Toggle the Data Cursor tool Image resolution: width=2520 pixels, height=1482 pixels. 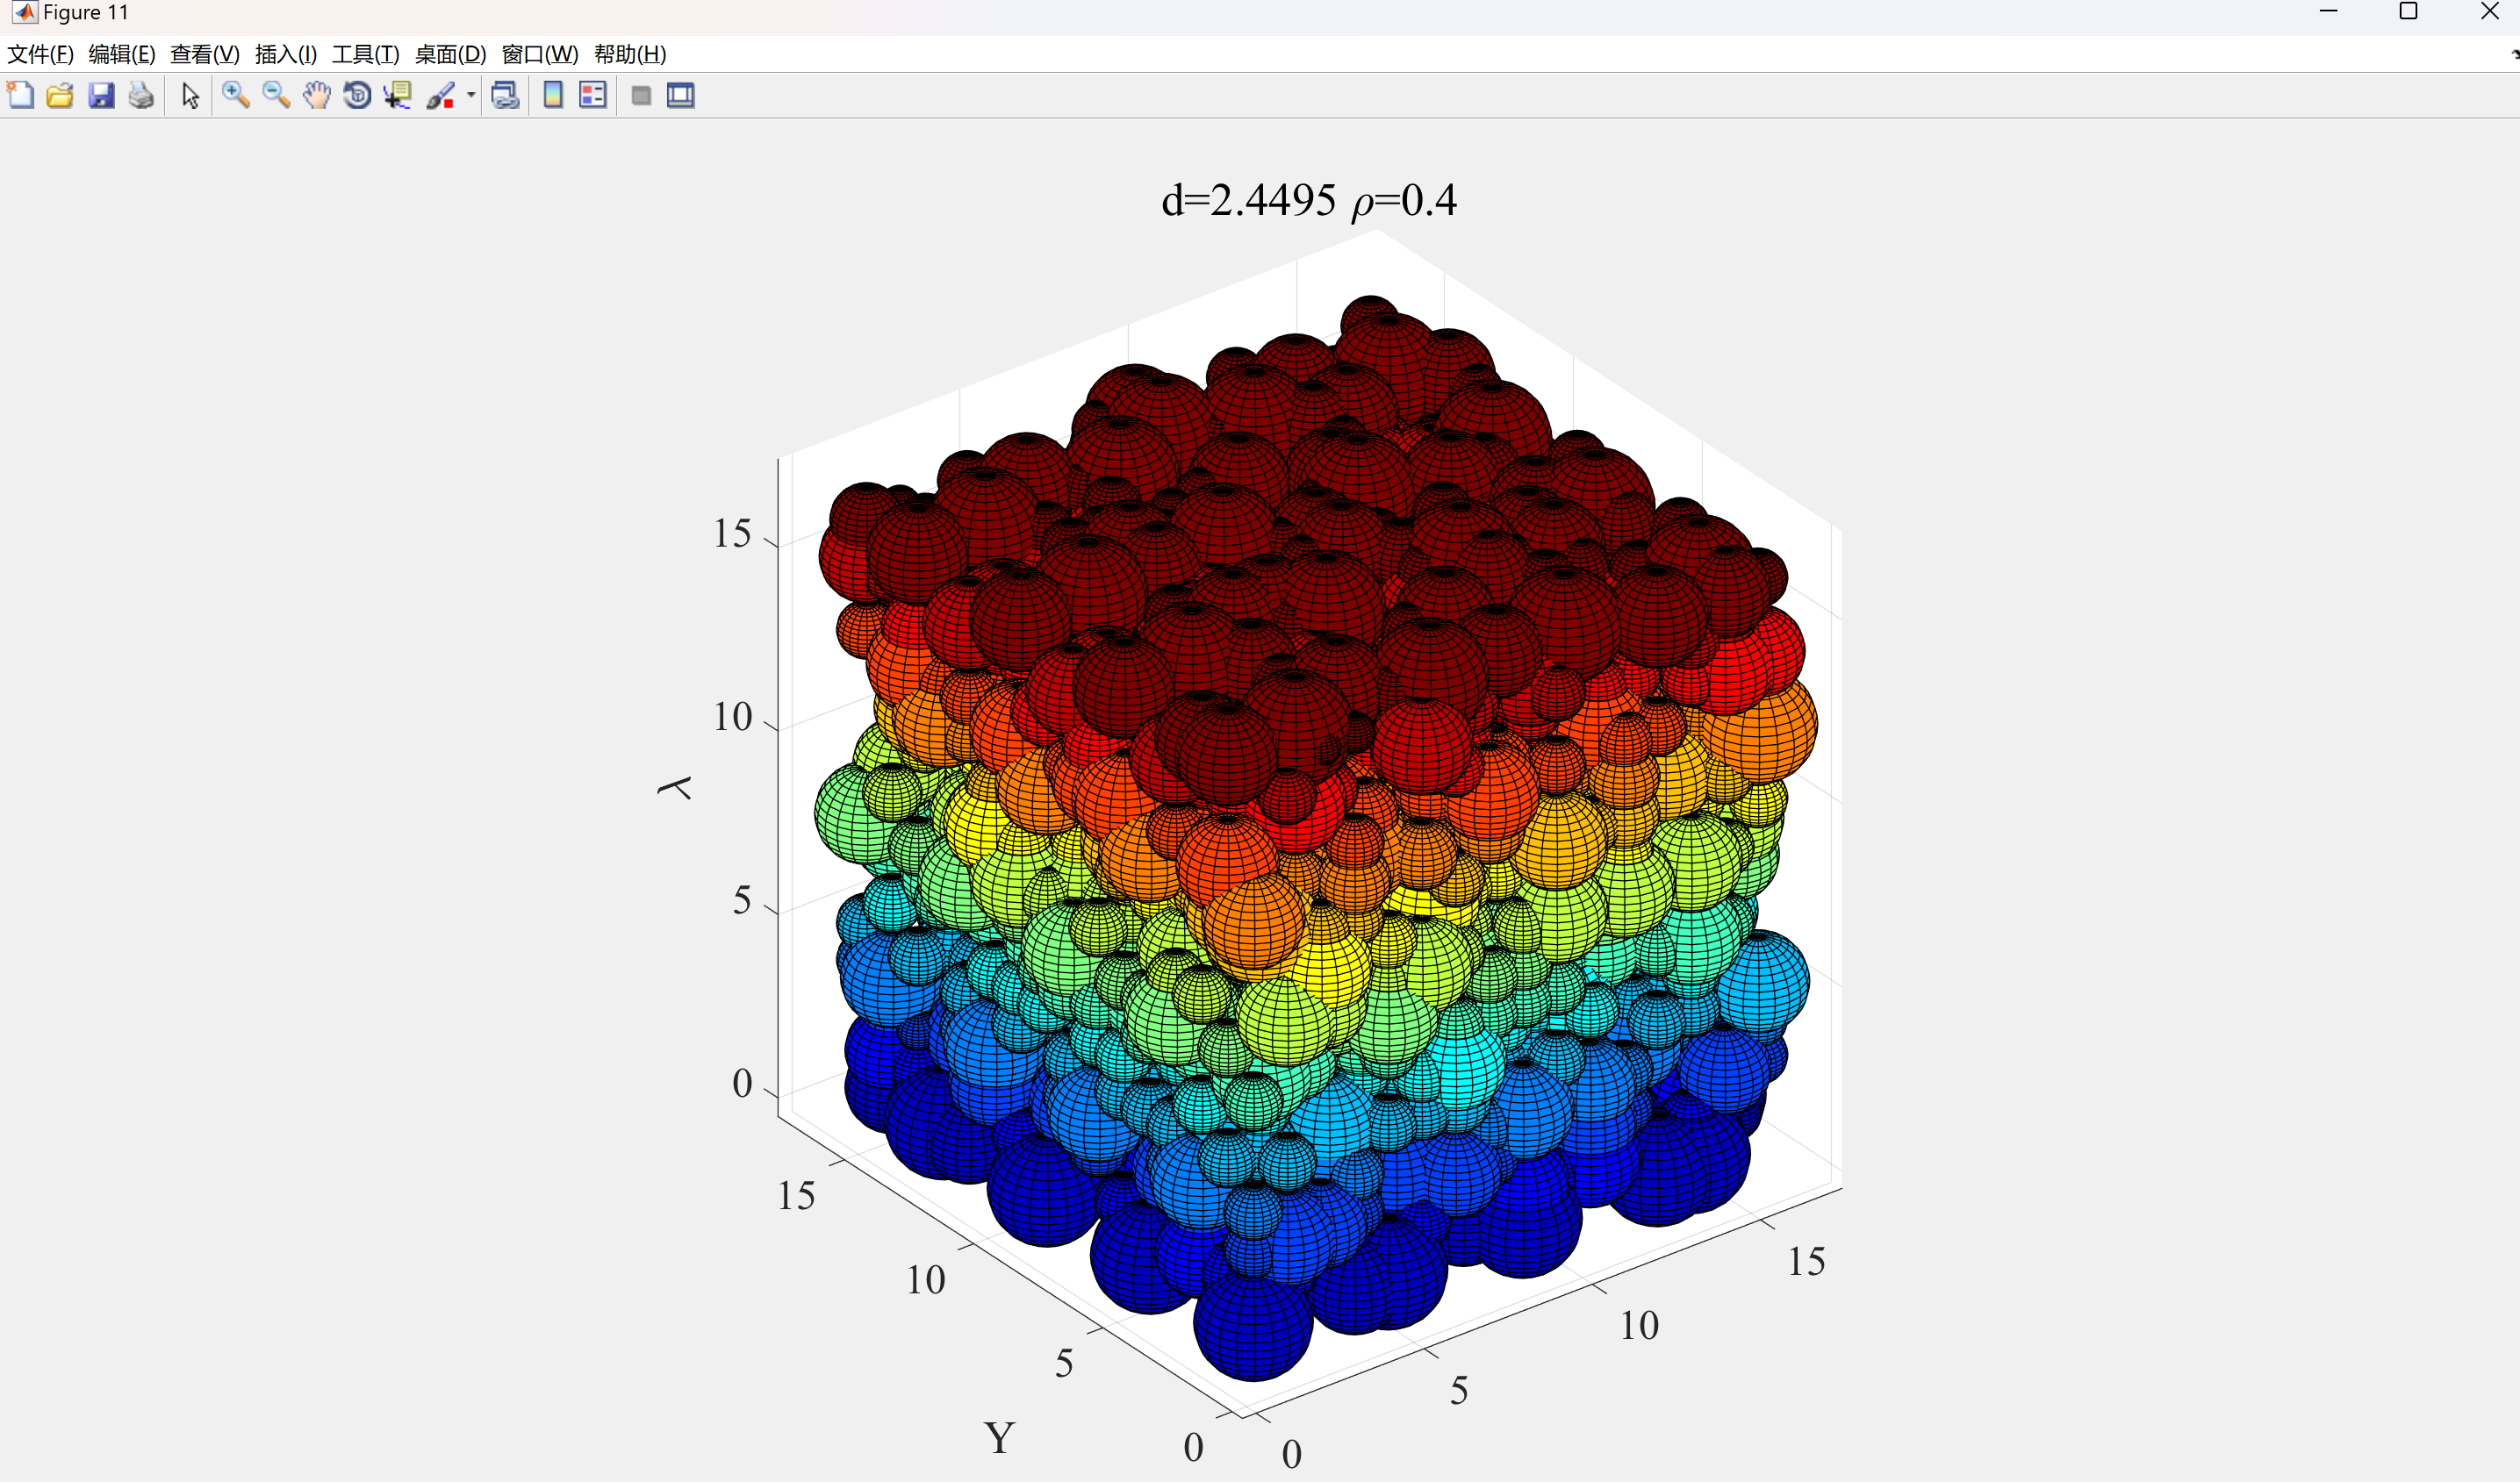[398, 96]
